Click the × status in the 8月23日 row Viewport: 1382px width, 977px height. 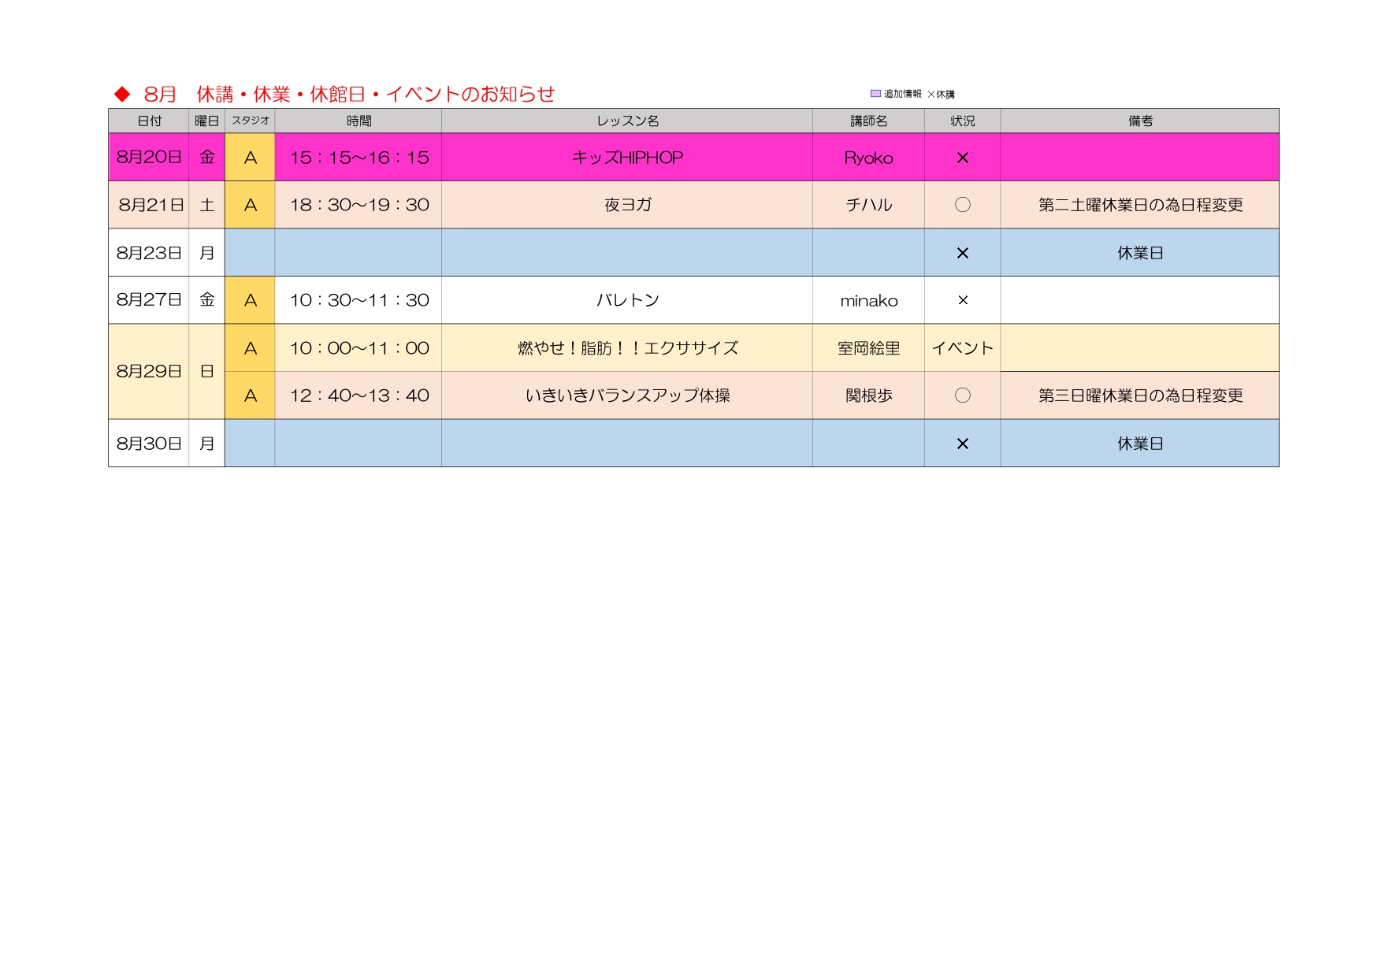pyautogui.click(x=962, y=253)
